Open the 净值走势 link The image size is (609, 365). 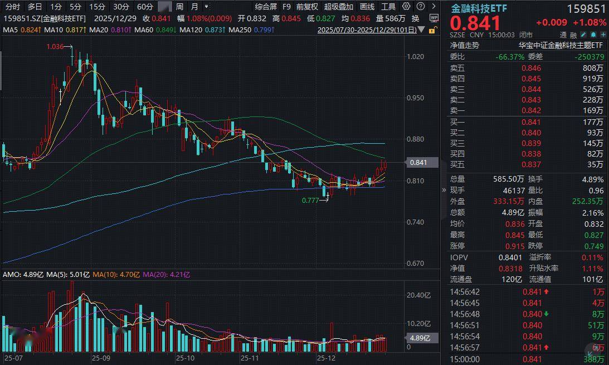point(464,46)
